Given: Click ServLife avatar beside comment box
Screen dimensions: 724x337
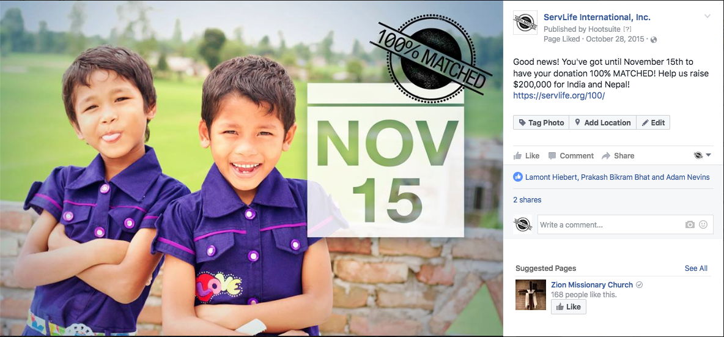Looking at the screenshot, I should [x=522, y=224].
